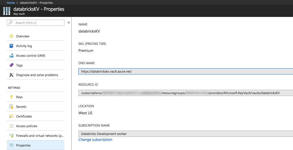
Task: Click the Resource ID text field
Action: (x=185, y=93)
